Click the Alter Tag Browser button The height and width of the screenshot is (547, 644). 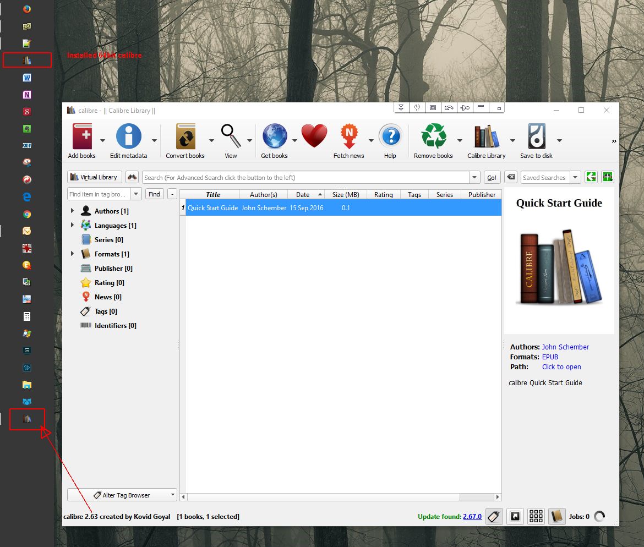pos(122,495)
